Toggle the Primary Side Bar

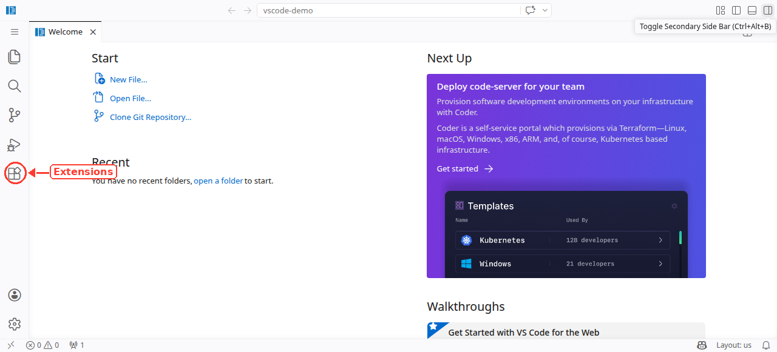point(736,10)
